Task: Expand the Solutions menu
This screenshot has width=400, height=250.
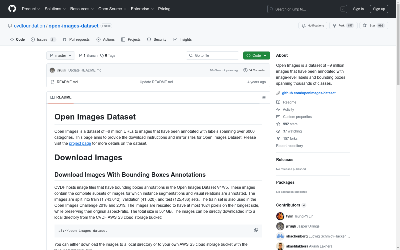Action: click(55, 9)
